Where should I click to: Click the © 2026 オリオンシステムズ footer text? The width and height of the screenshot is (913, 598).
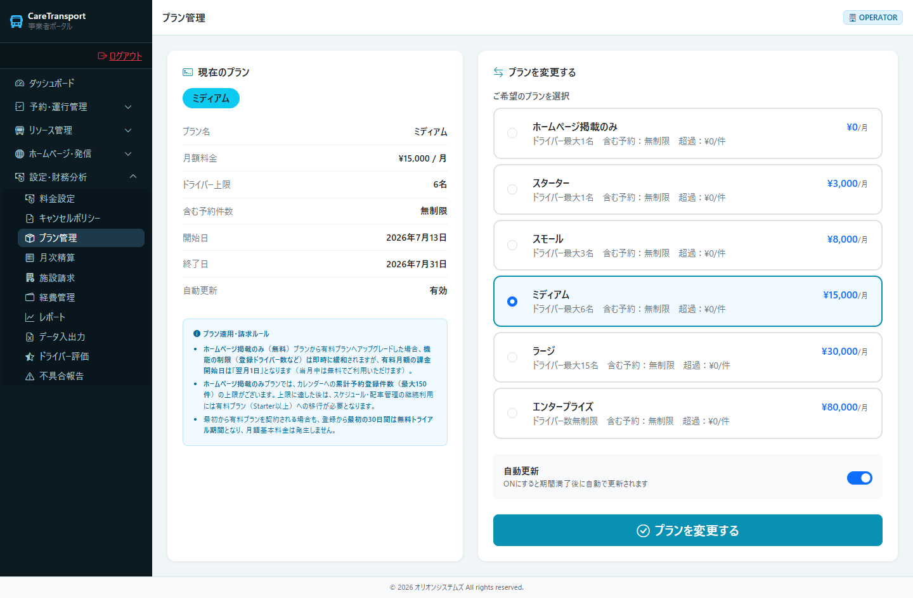tap(456, 587)
